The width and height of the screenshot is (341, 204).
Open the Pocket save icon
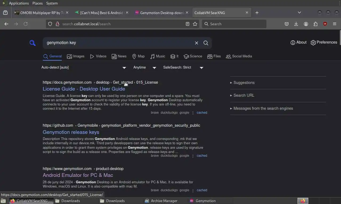[x=287, y=24]
